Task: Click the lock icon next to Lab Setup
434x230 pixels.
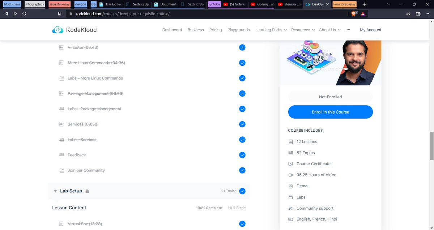Action: (x=87, y=191)
